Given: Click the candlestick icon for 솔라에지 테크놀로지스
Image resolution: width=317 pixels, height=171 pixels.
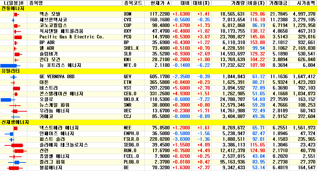Looking at the screenshot, I should [17, 145].
